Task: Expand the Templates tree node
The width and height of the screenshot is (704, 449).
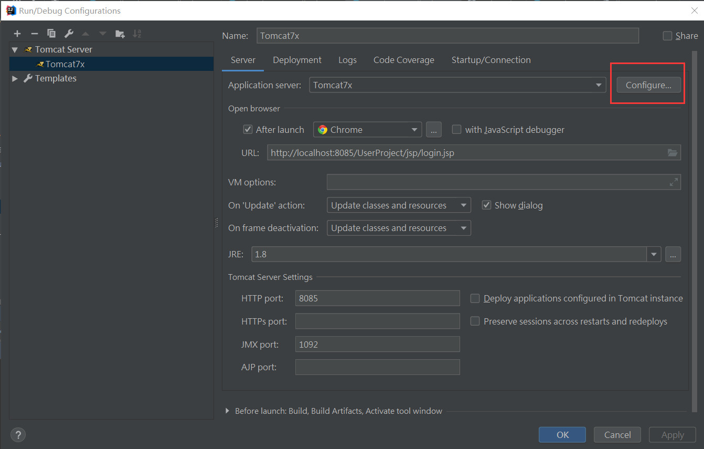Action: point(15,78)
